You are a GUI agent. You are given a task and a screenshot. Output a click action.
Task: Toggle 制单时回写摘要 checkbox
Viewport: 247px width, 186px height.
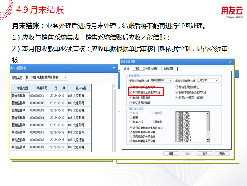tap(131, 98)
